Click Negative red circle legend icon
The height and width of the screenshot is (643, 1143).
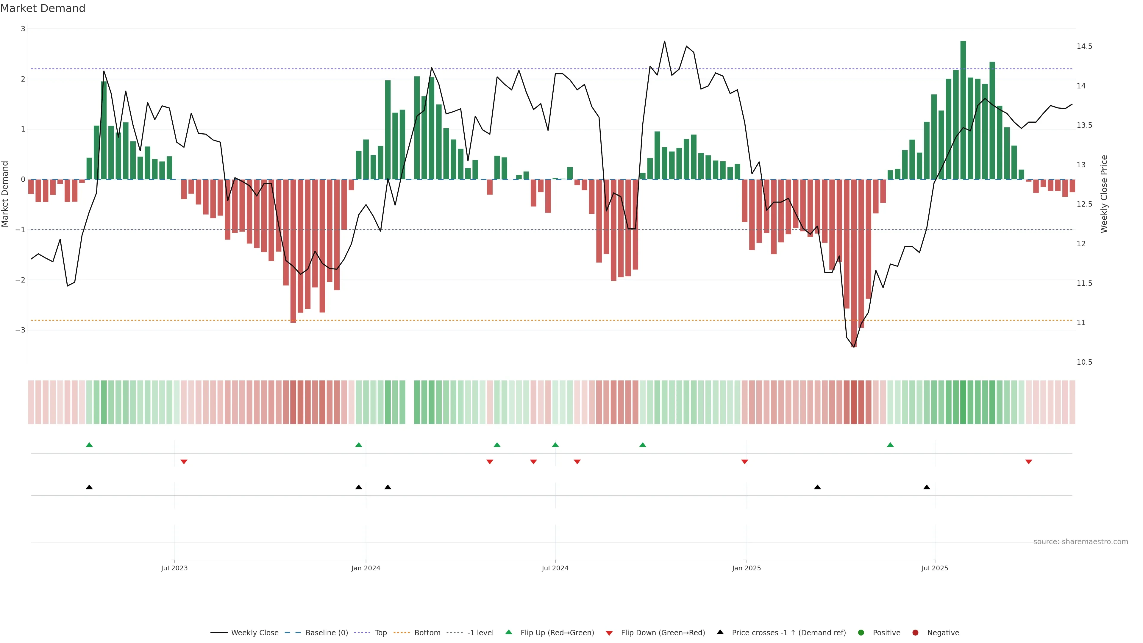click(x=915, y=633)
